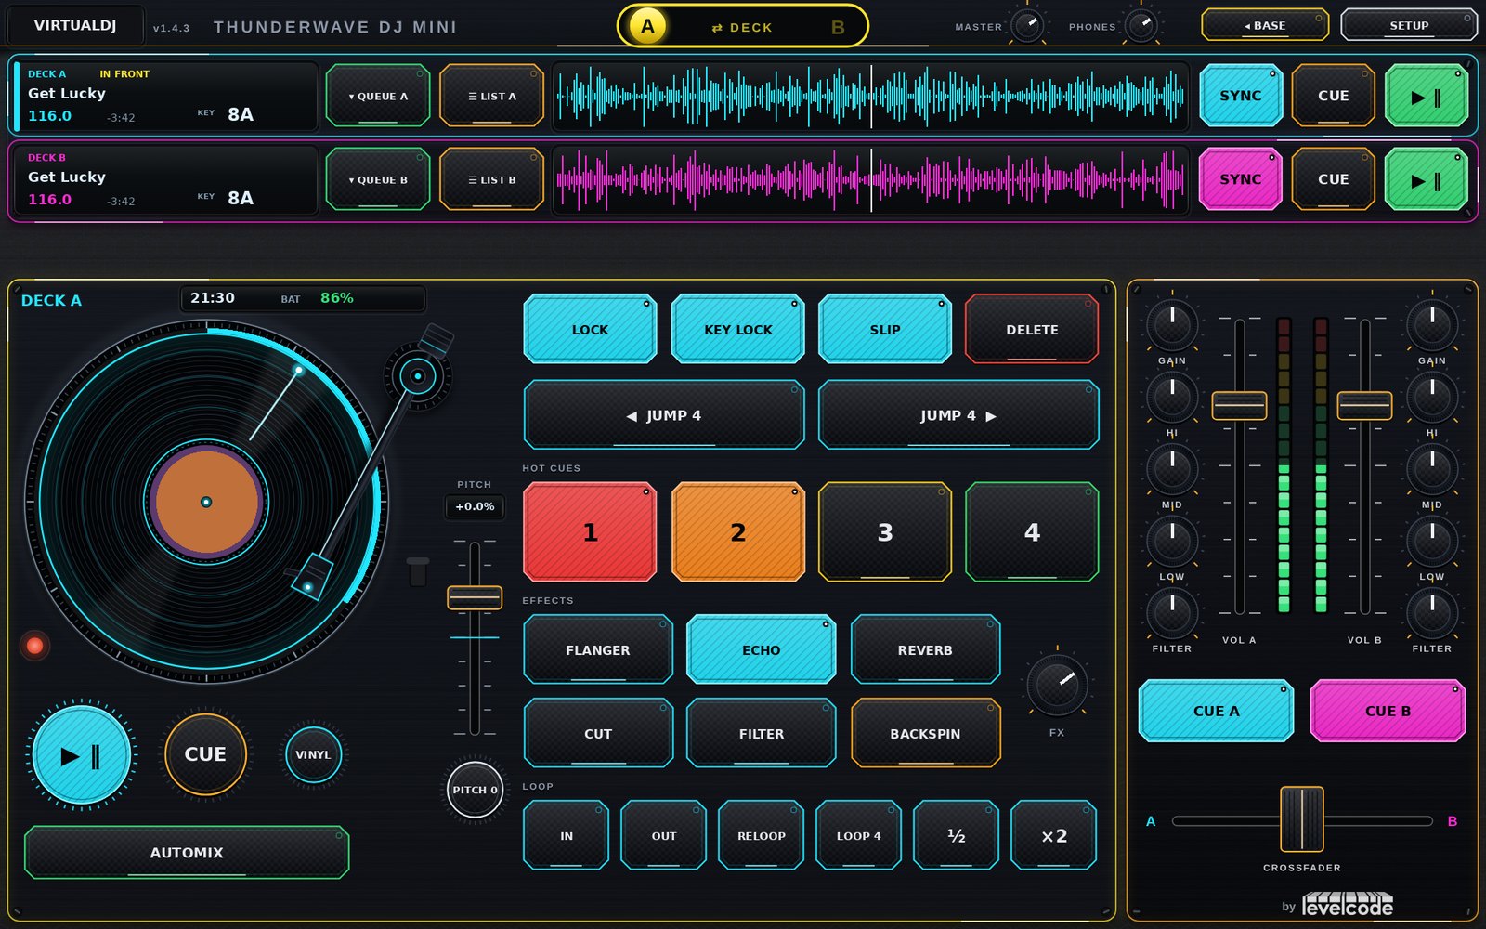Click the cyan SYNC button for Deck A

(1241, 96)
